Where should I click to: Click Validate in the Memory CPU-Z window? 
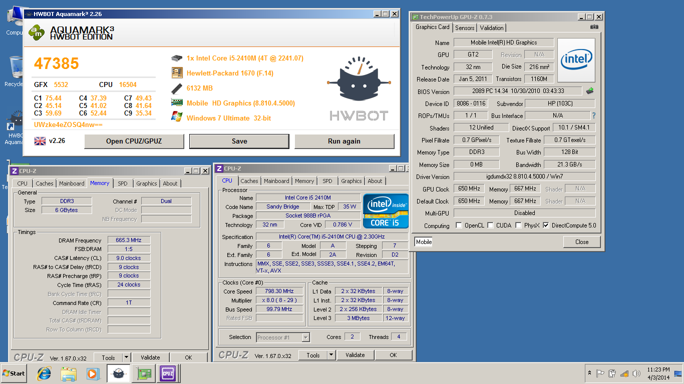150,357
